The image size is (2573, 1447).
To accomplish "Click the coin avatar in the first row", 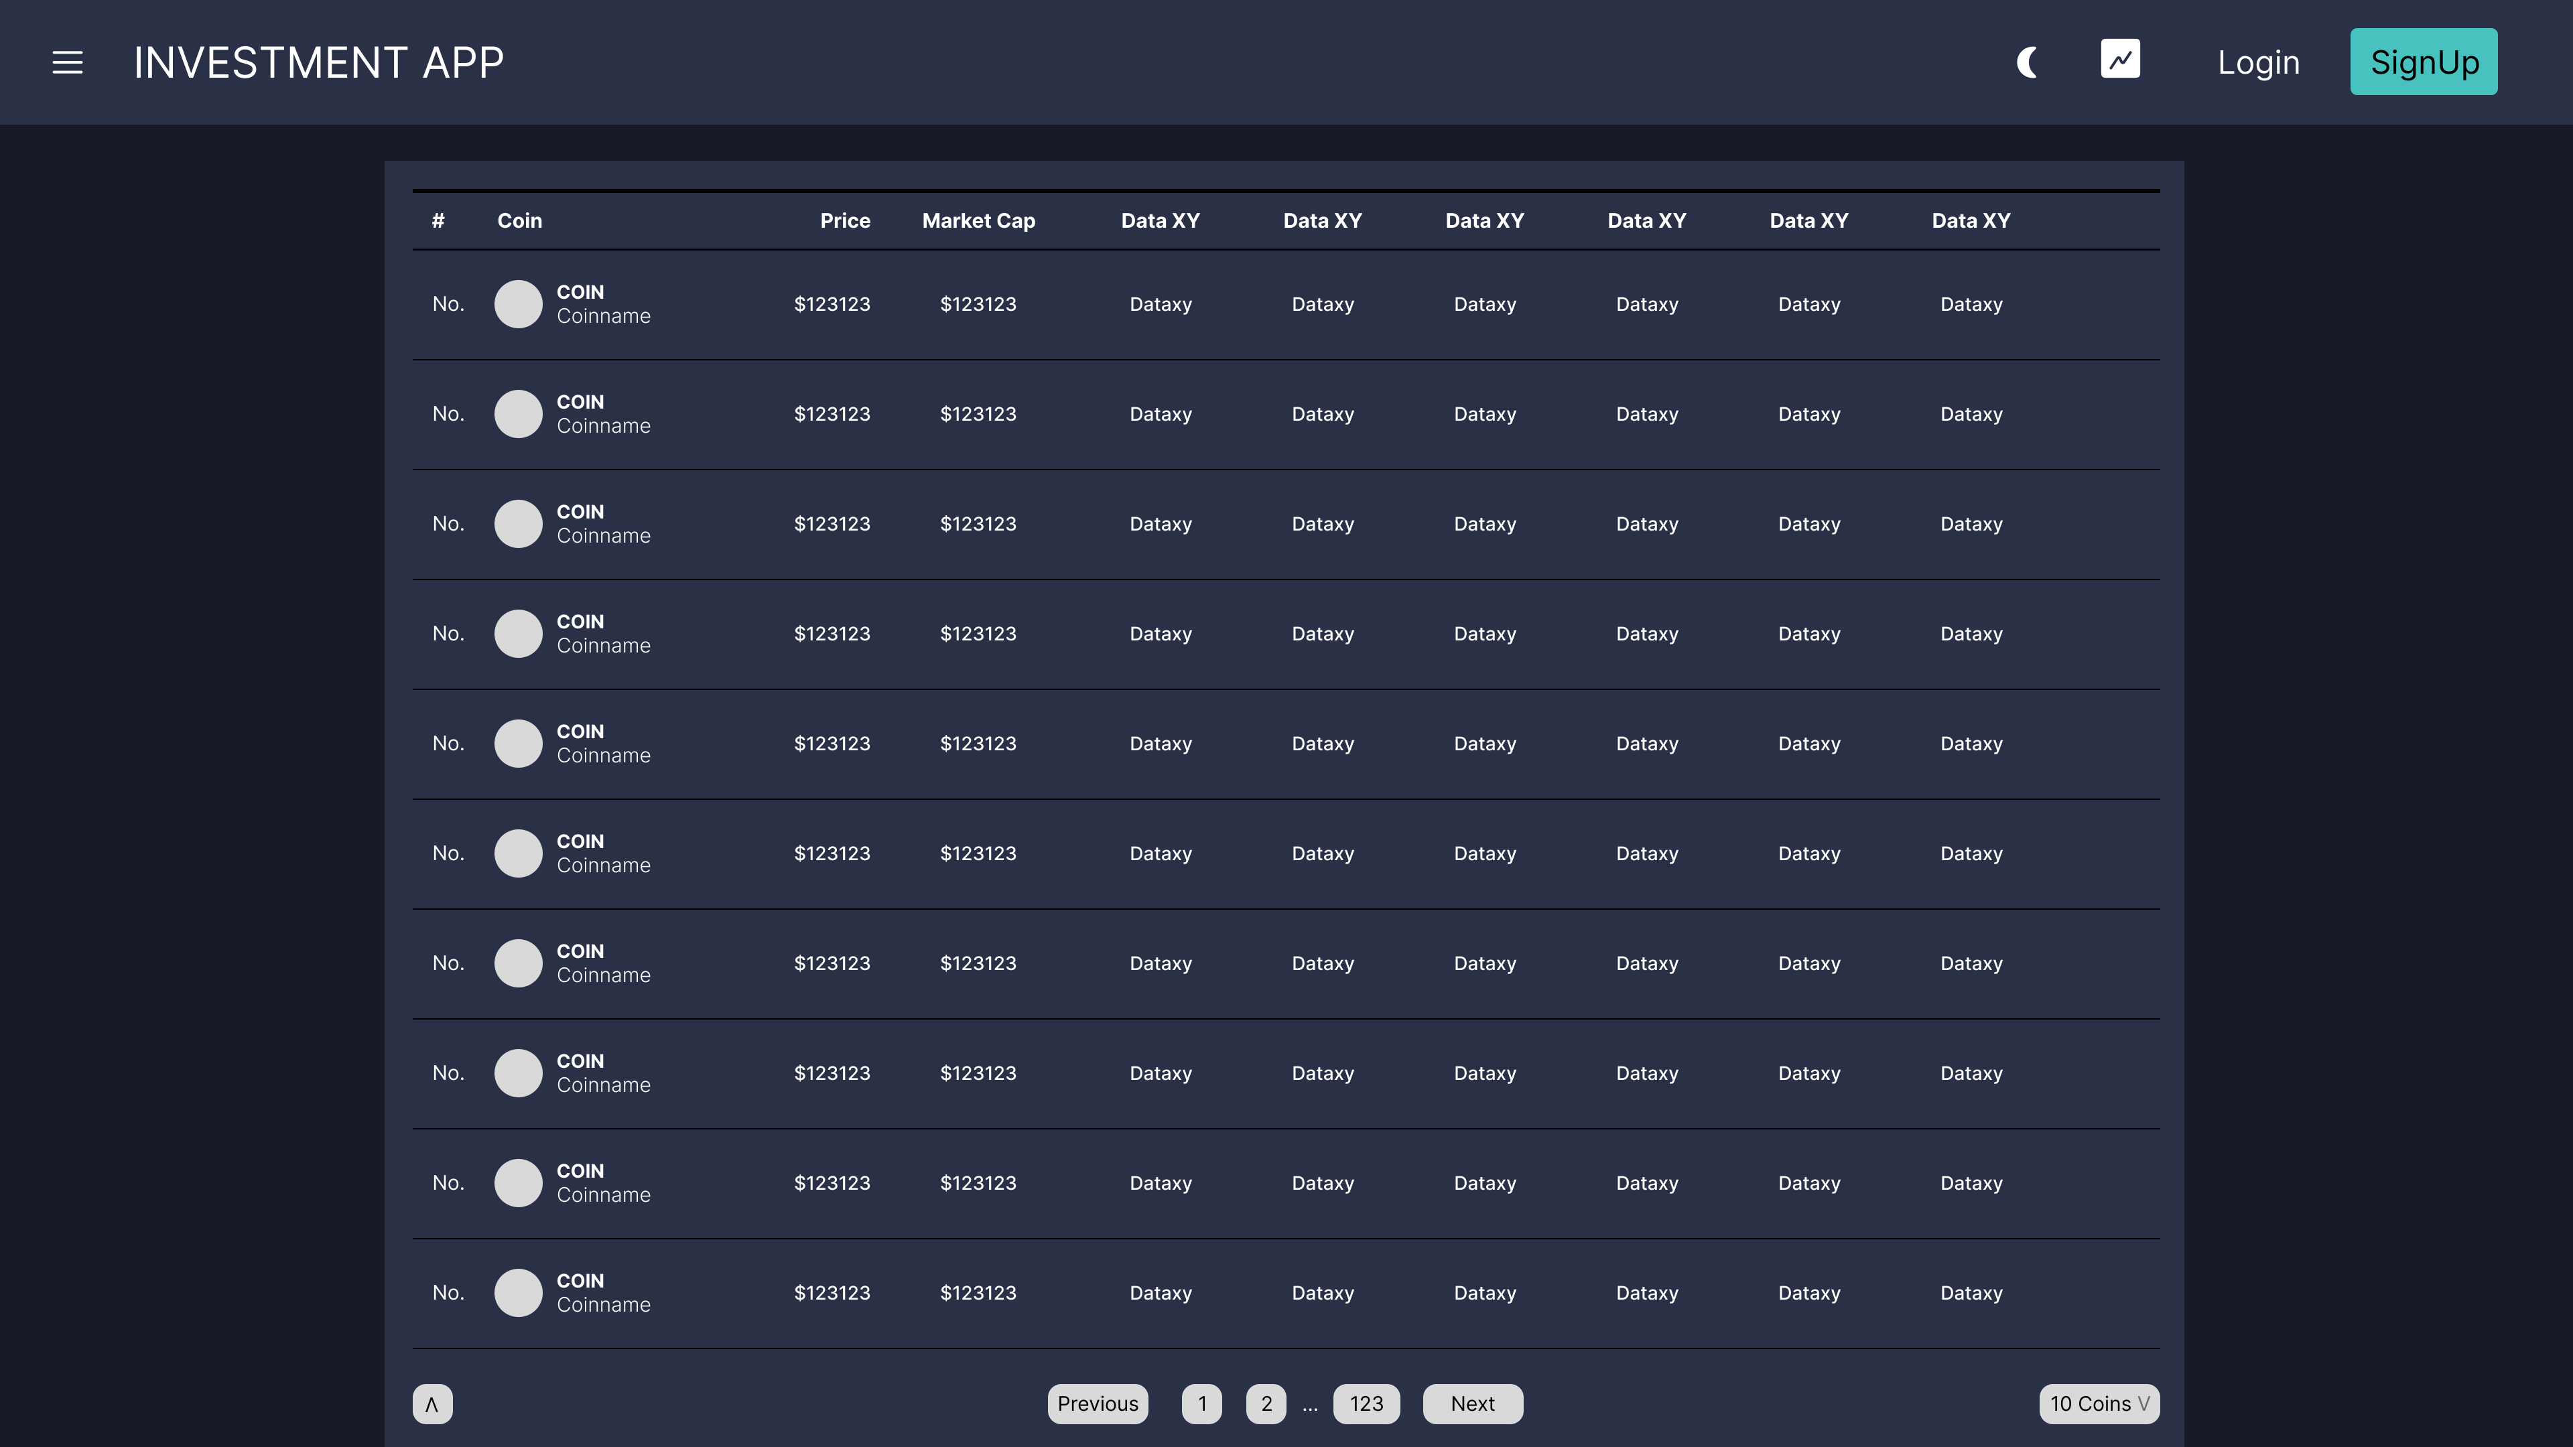I will tap(519, 303).
